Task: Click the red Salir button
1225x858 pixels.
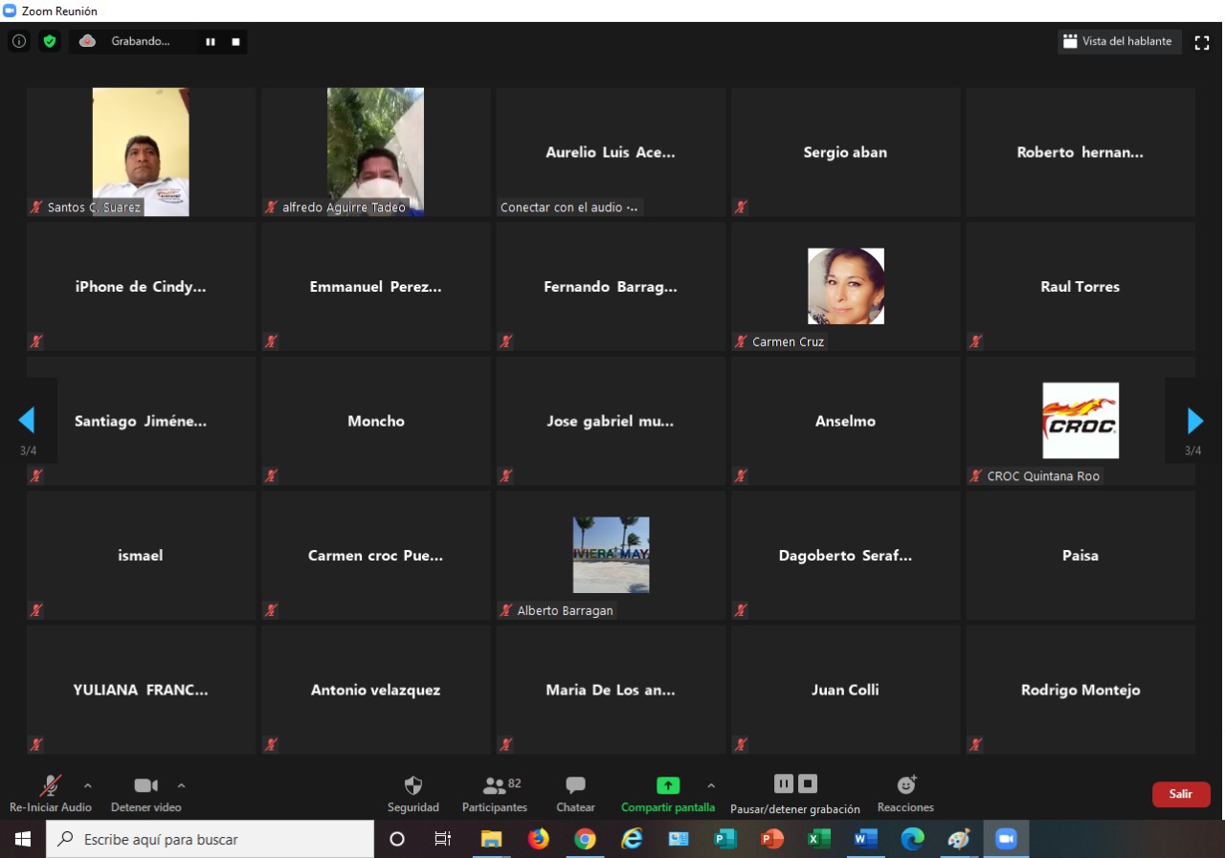Action: 1180,794
